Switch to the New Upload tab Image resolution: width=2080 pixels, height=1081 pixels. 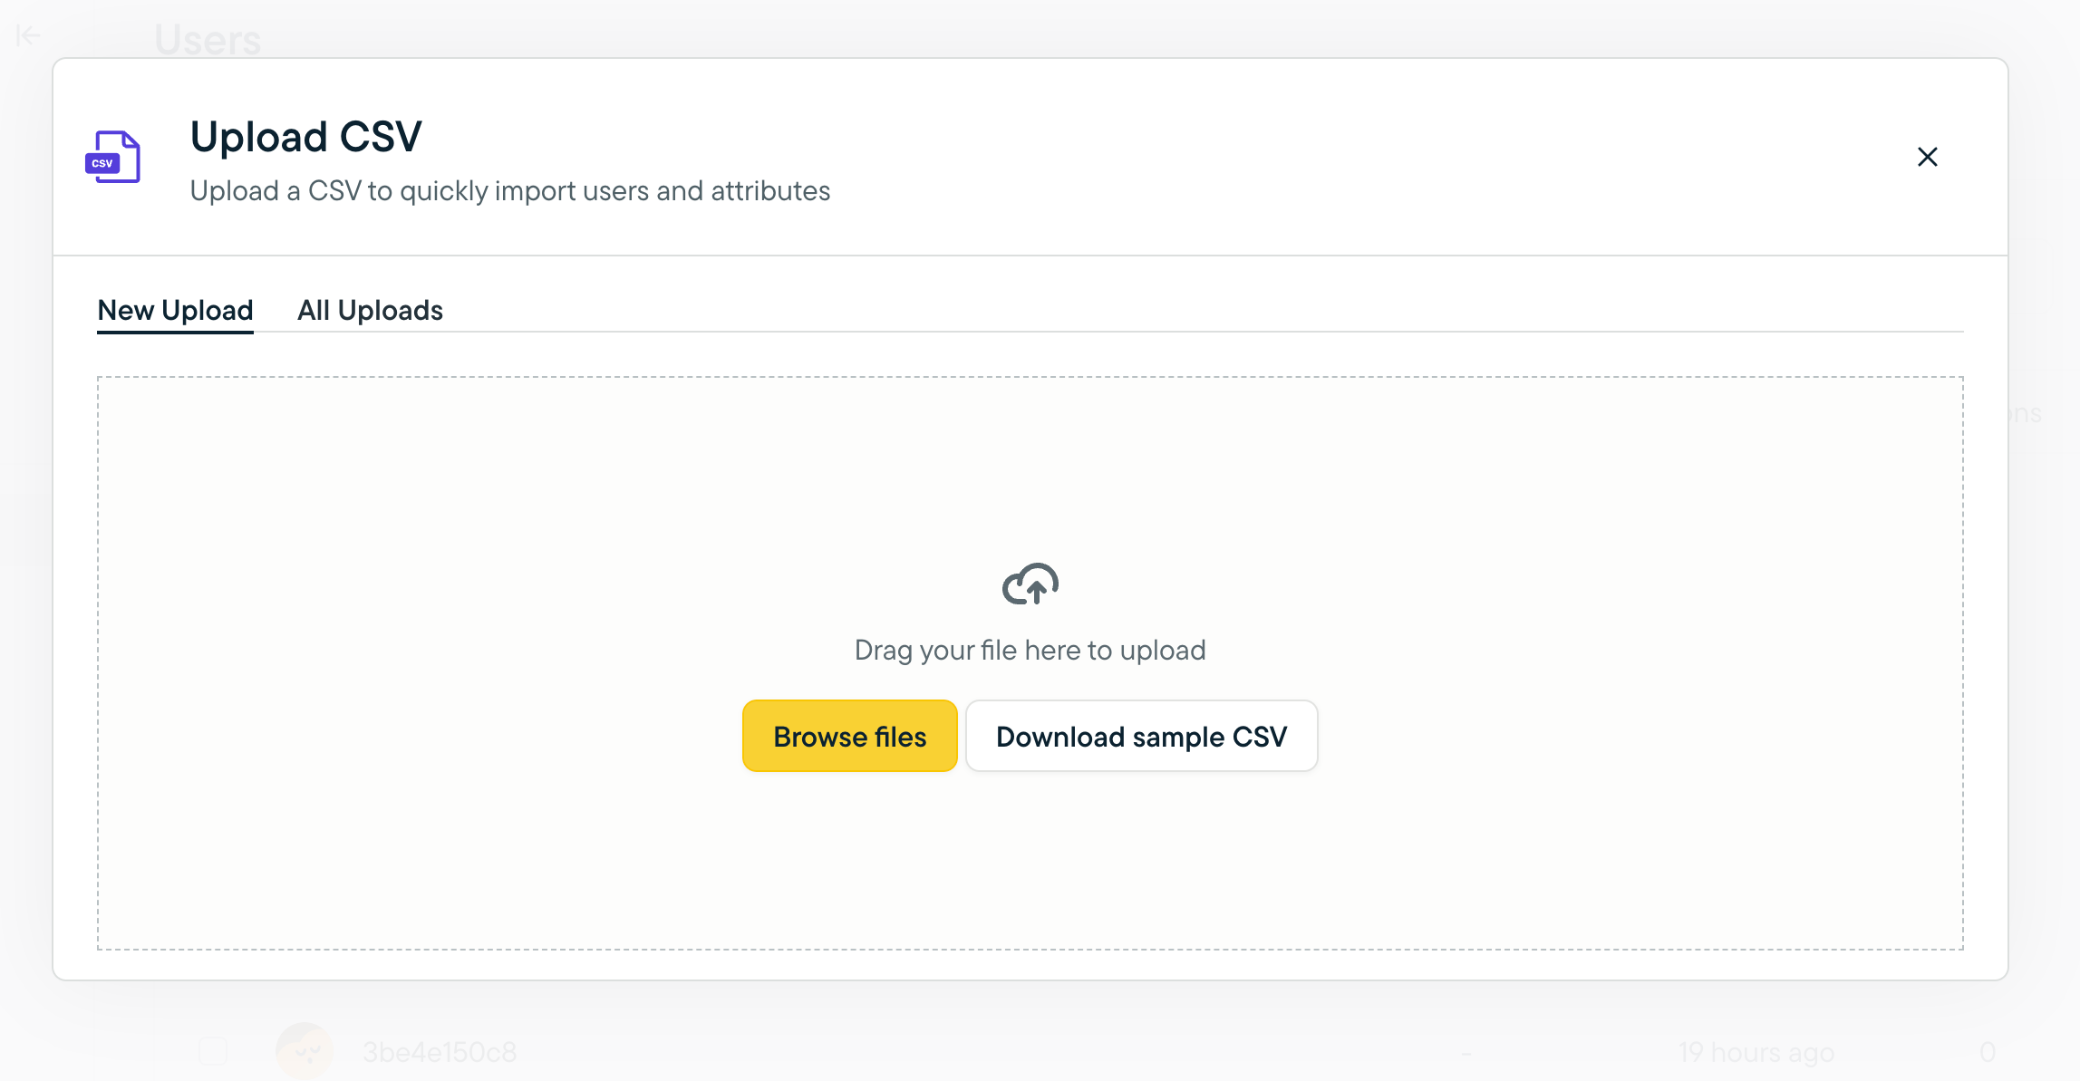coord(175,310)
